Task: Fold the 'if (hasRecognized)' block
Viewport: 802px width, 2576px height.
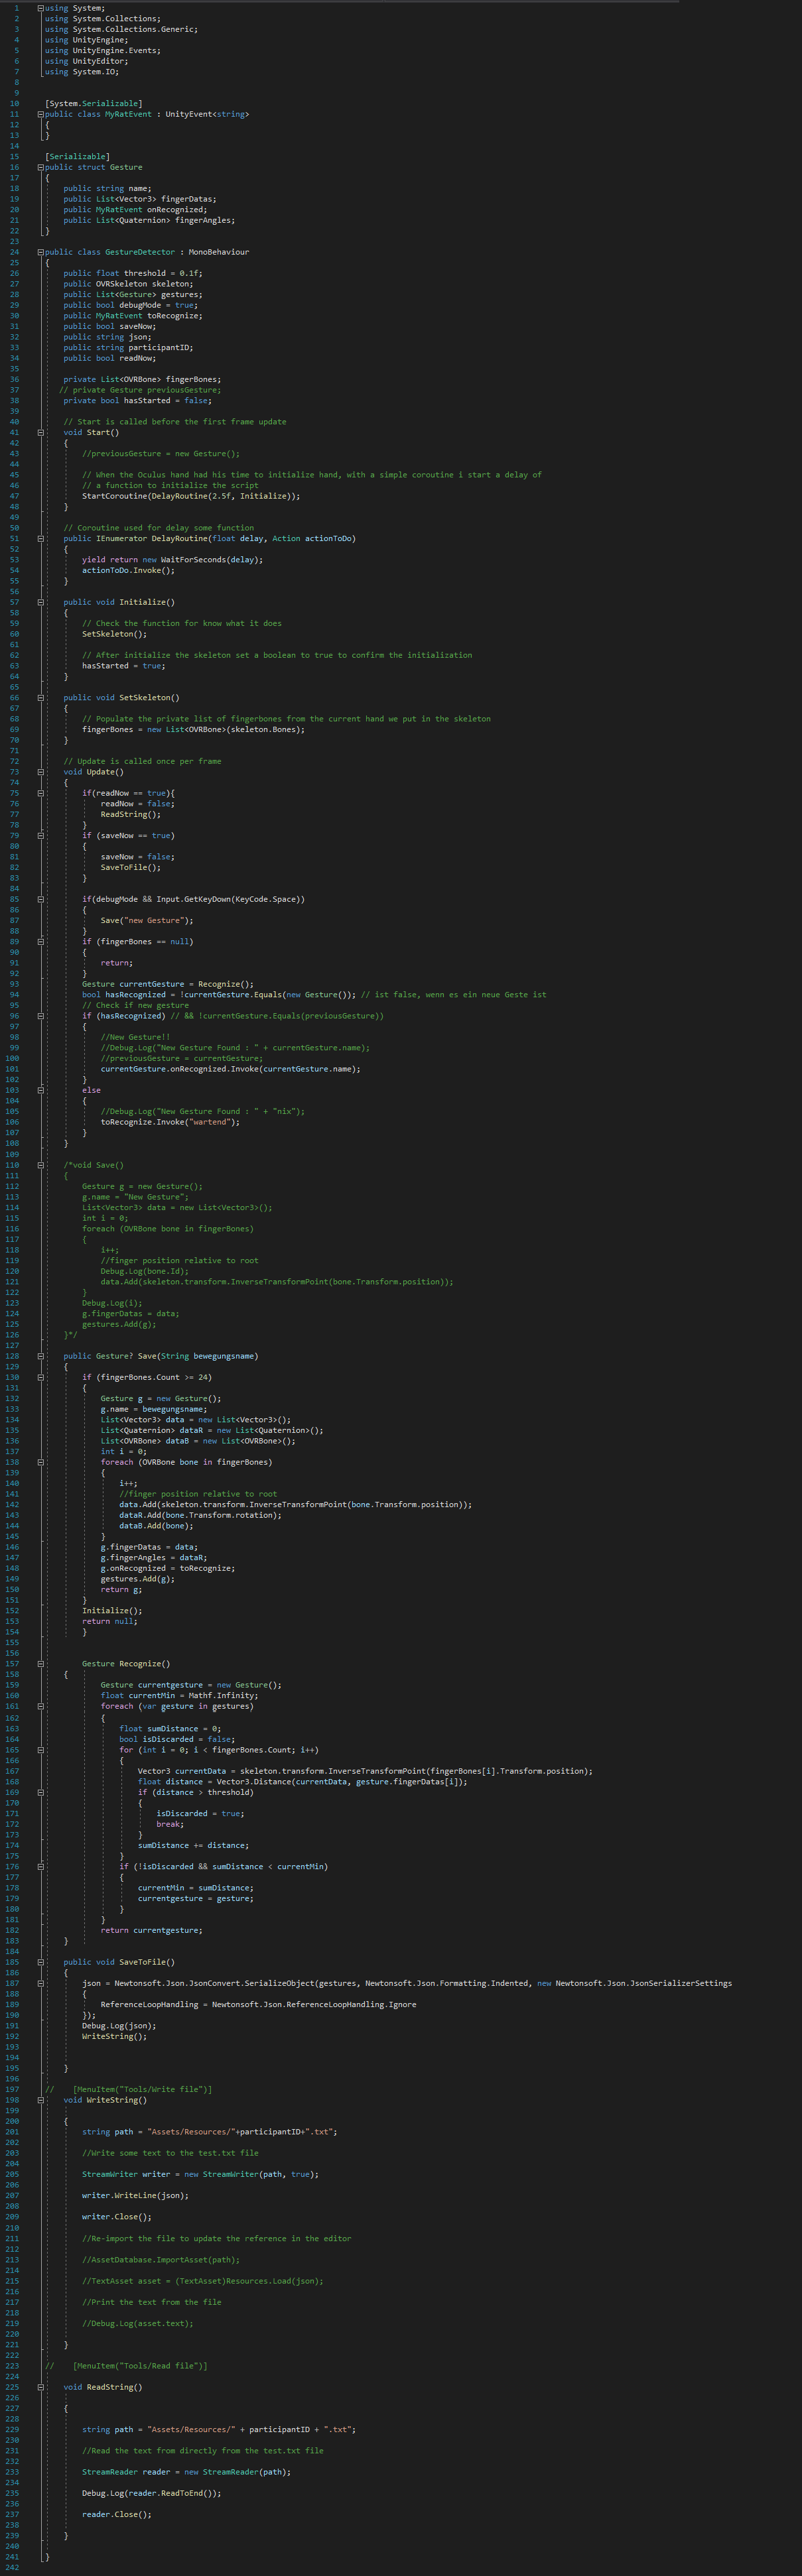Action: point(41,1016)
